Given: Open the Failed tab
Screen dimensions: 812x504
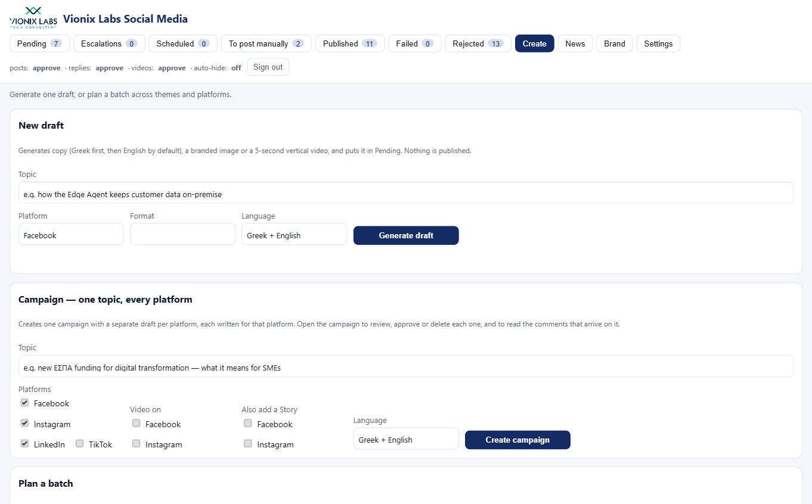Looking at the screenshot, I should tap(415, 43).
